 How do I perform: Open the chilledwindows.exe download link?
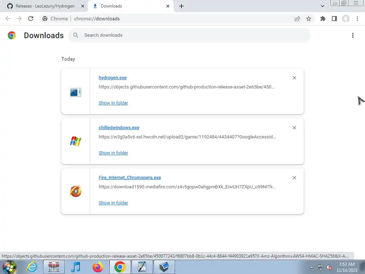coord(119,127)
